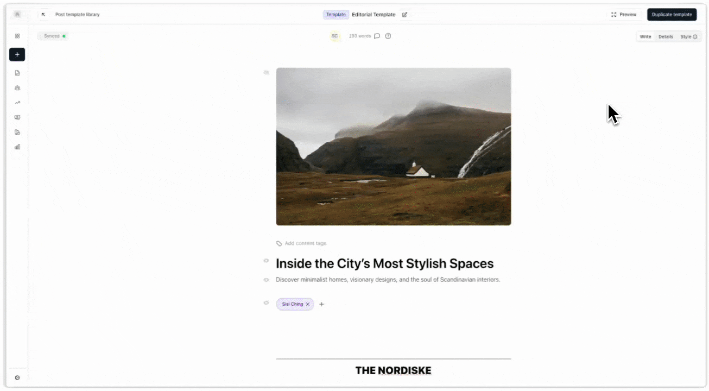This screenshot has width=709, height=391.
Task: Open the audience icon in sidebar
Action: tap(17, 87)
